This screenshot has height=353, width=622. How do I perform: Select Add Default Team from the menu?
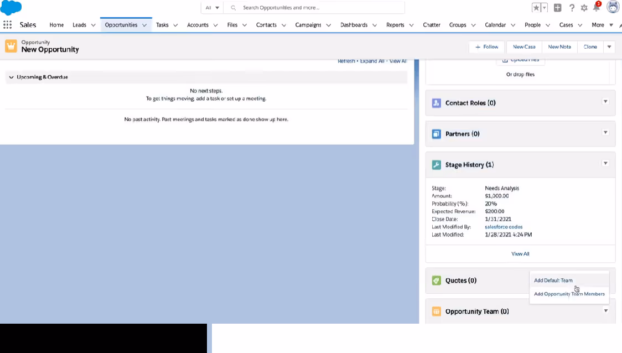tap(553, 280)
